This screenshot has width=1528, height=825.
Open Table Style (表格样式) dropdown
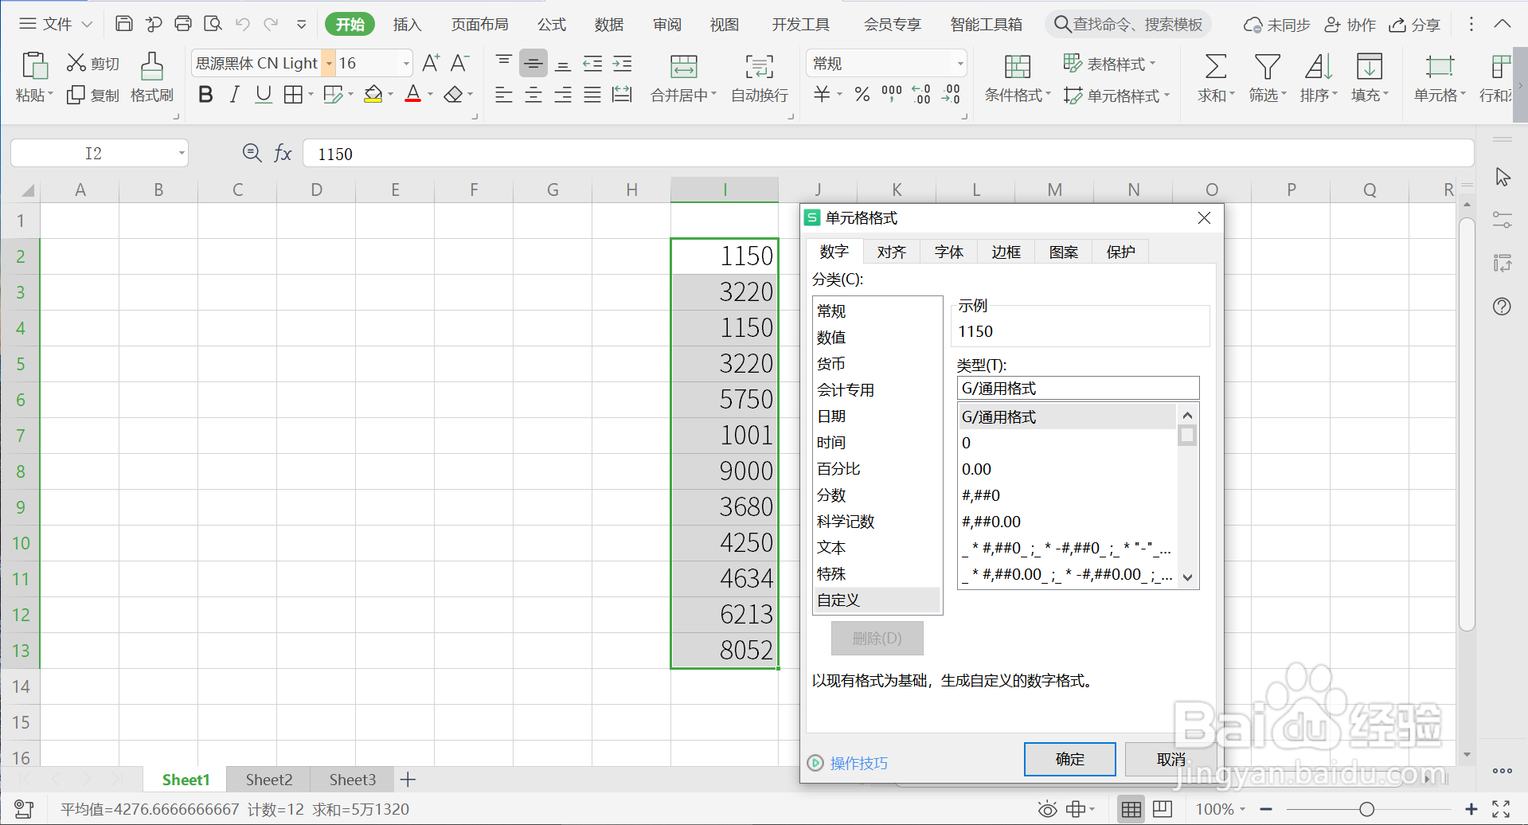(1110, 63)
